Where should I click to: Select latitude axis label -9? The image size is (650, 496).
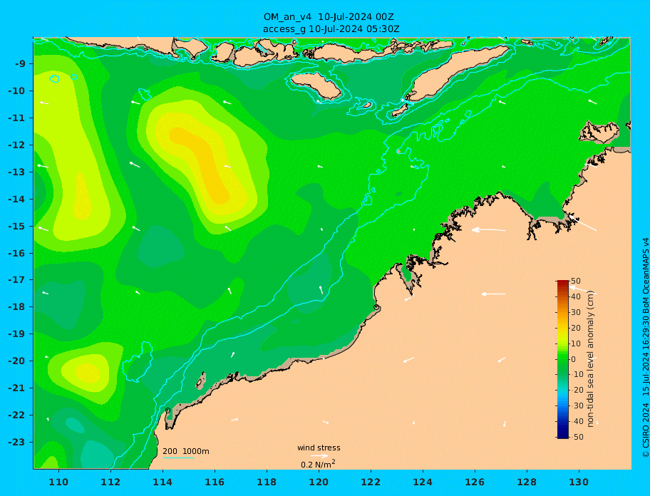21,64
